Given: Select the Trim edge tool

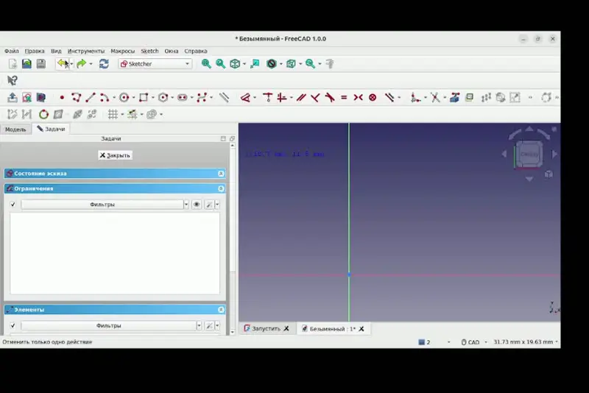Looking at the screenshot, I should [435, 98].
